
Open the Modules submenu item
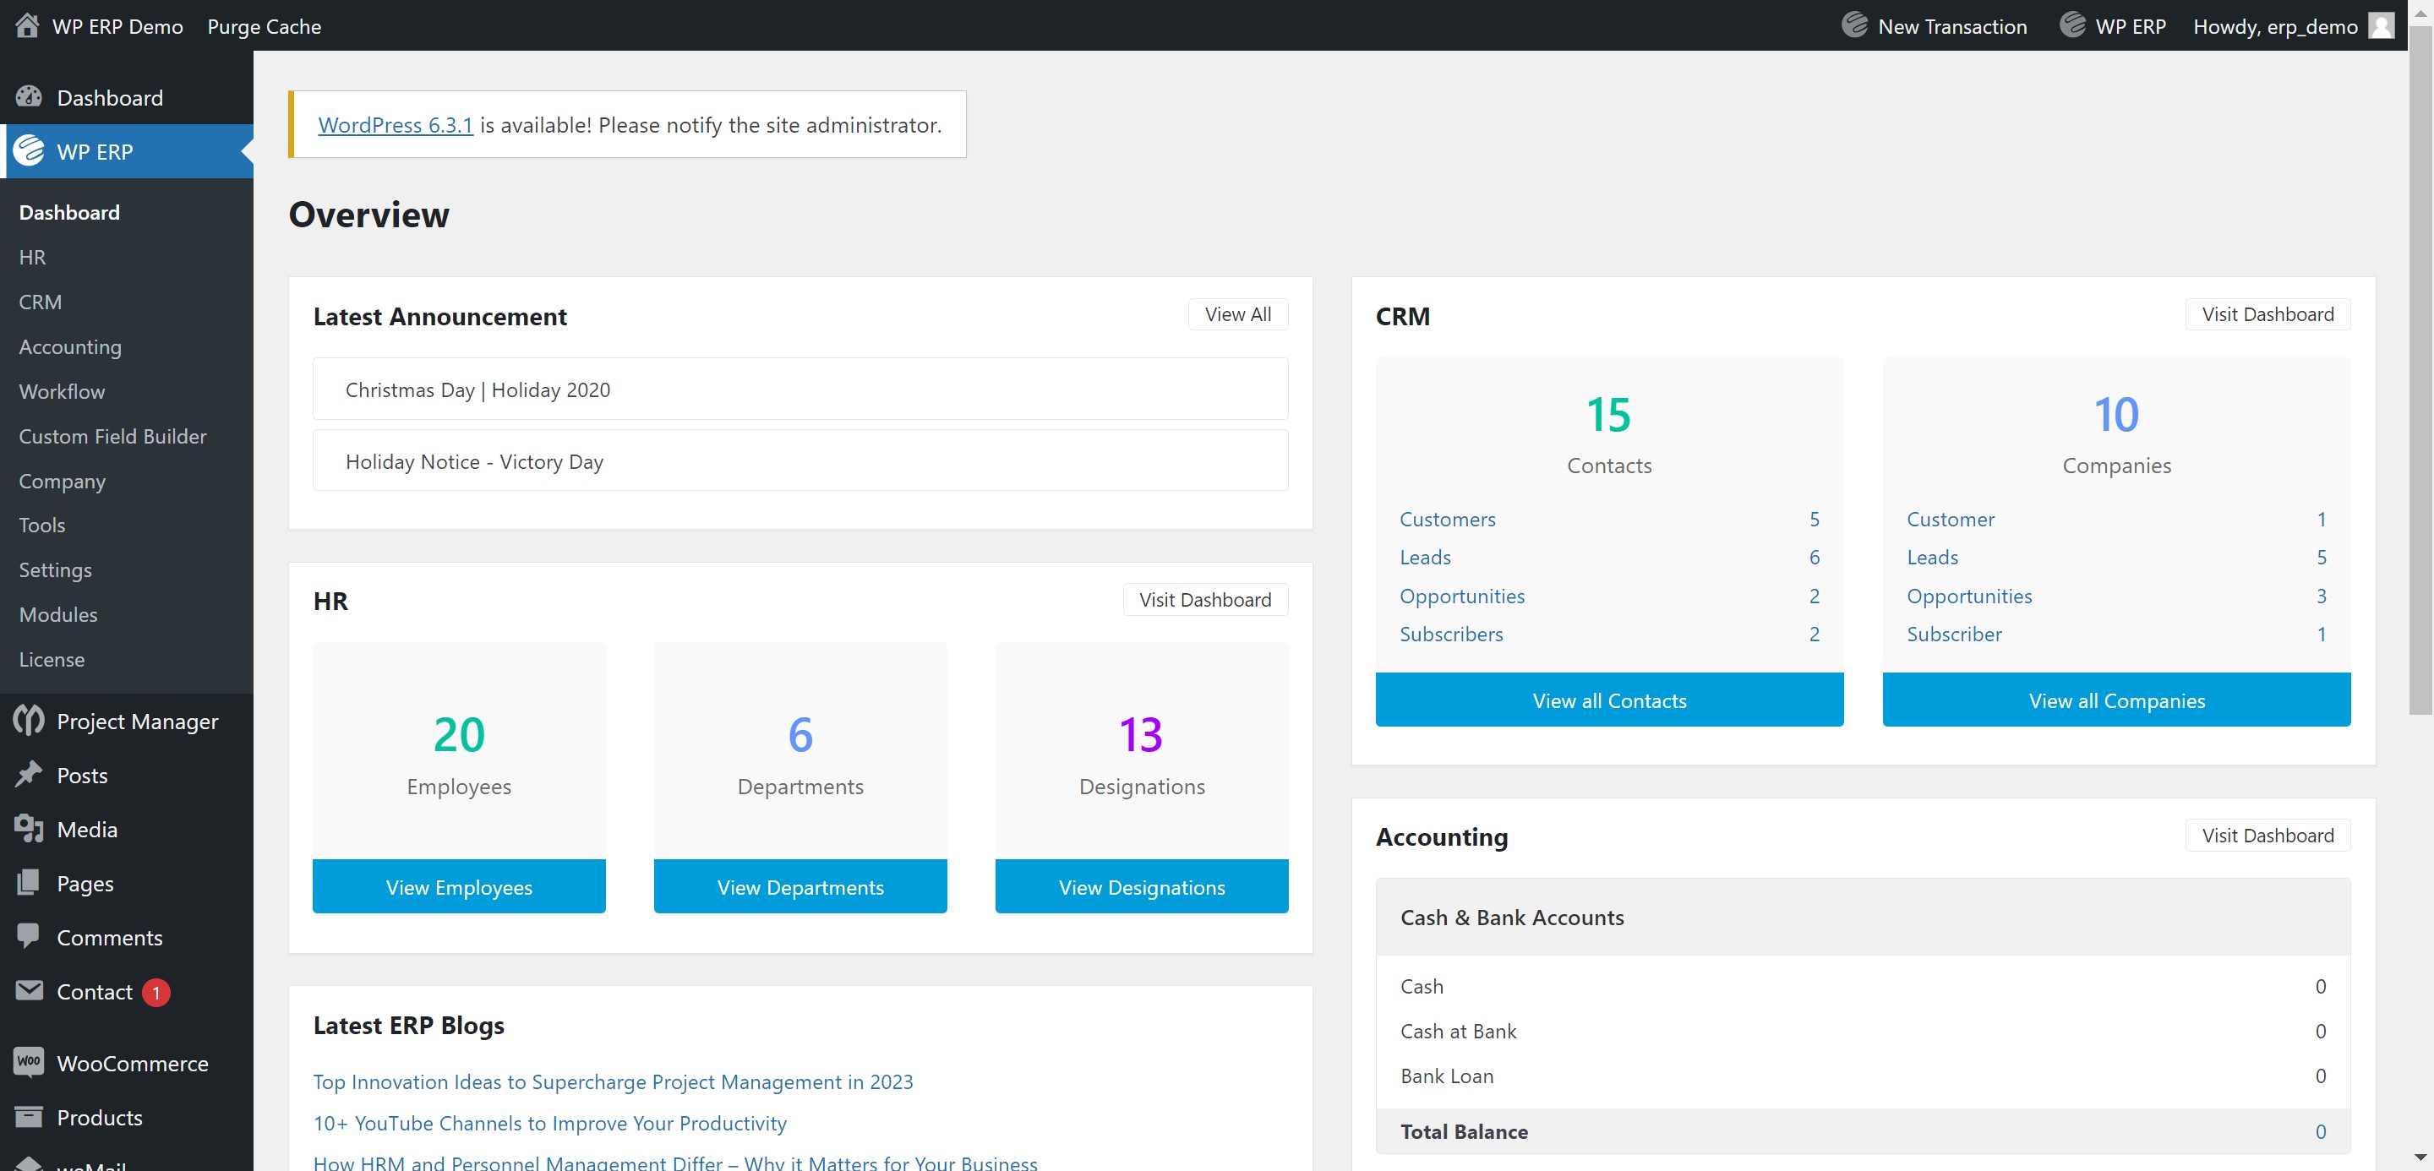coord(57,614)
